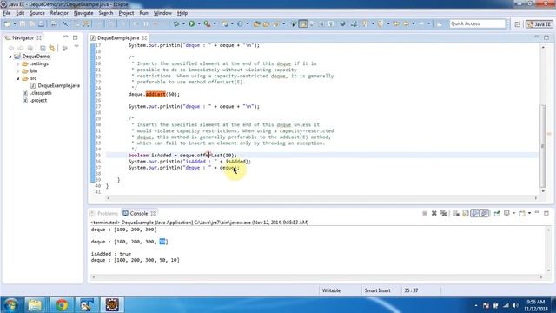Image resolution: width=556 pixels, height=313 pixels.
Task: Open the Windows Start button
Action: point(11,305)
